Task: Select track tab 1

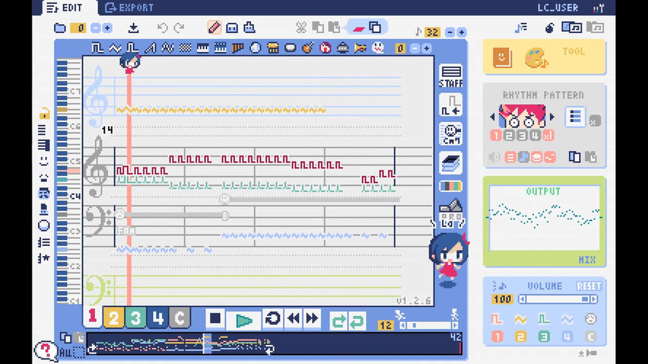Action: click(92, 317)
